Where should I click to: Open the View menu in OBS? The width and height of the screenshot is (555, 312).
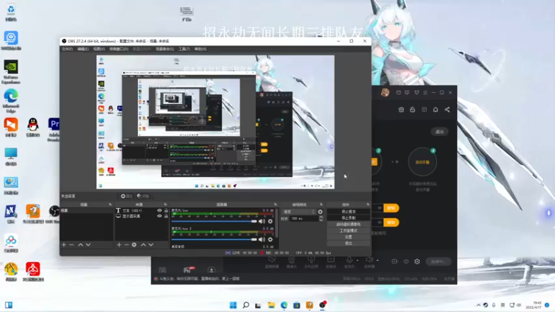[x=99, y=49]
